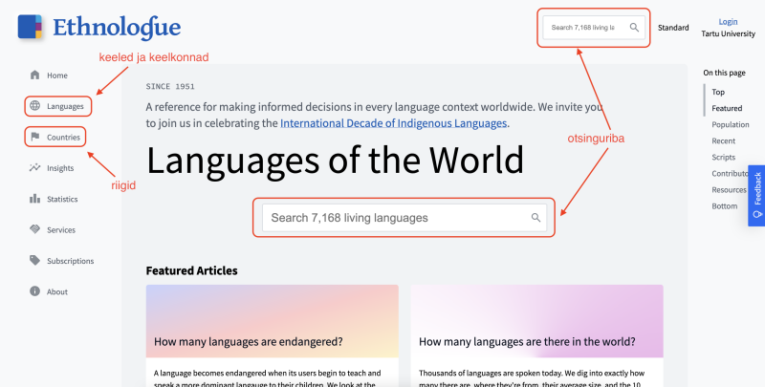
Task: Open 'How many languages are endangered?' article card
Action: pos(273,335)
